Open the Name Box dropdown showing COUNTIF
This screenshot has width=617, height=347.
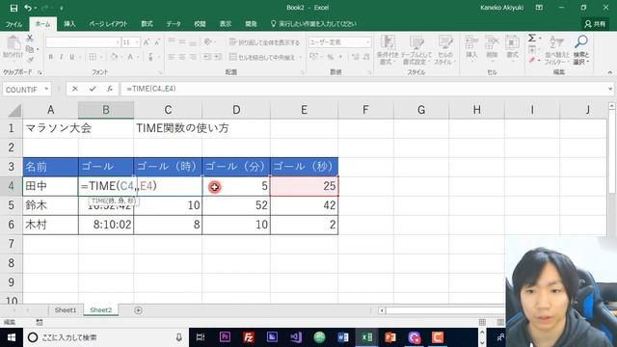46,90
